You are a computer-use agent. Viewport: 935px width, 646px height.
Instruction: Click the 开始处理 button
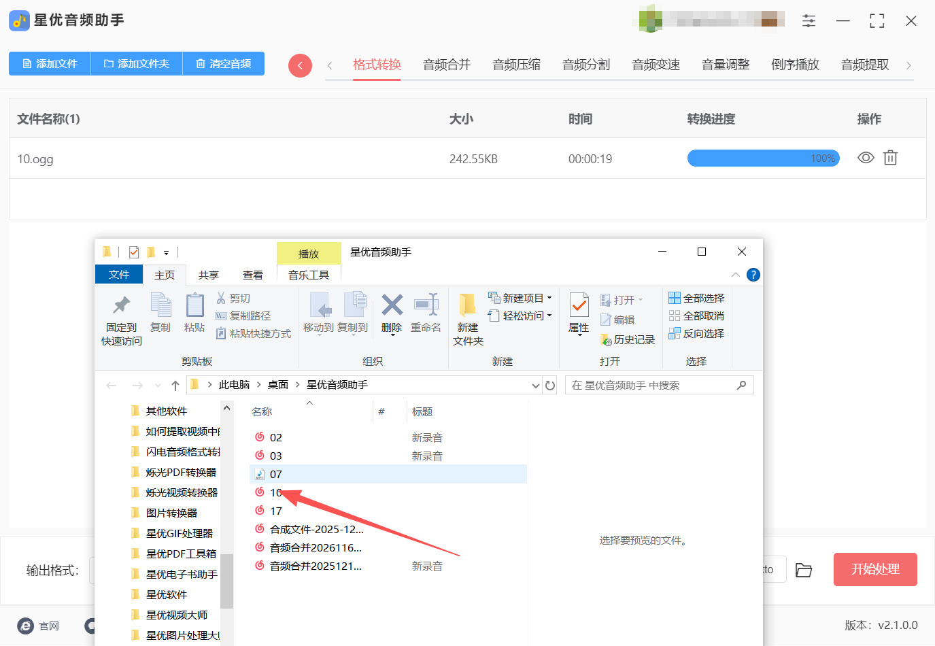pyautogui.click(x=875, y=569)
